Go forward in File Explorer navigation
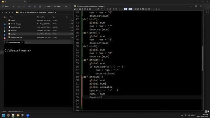This screenshot has height=118, width=210. (x=6, y=12)
